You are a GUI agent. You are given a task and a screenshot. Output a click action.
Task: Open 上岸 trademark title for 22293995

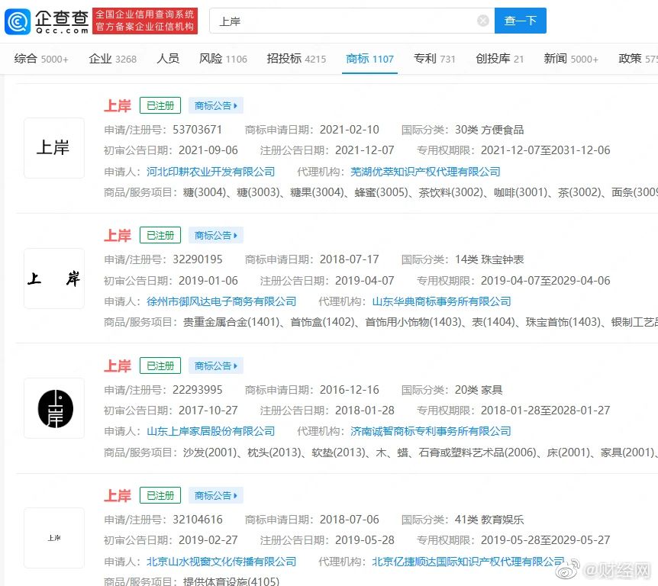pos(118,365)
